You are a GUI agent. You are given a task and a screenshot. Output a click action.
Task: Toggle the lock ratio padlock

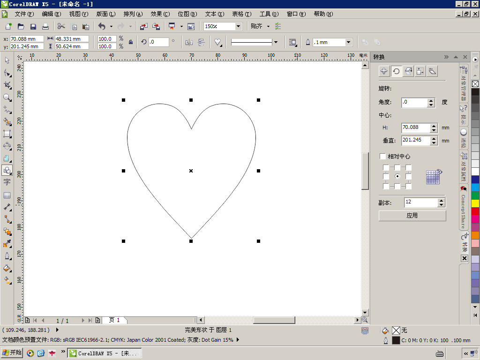[131, 42]
